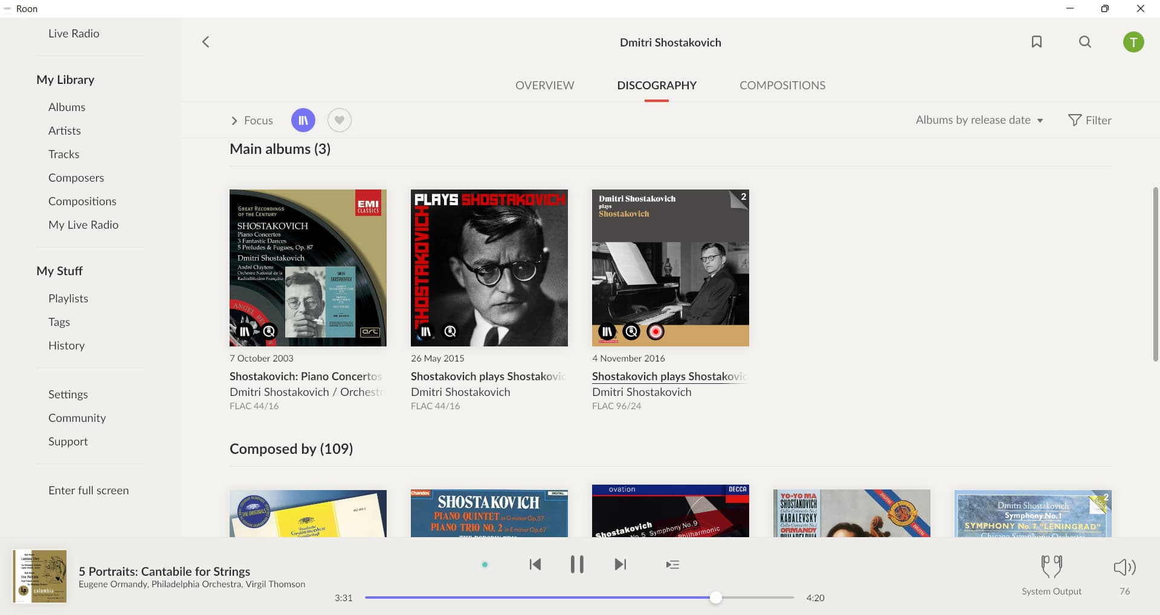1160x615 pixels.
Task: Open Artists in My Library
Action: point(65,130)
